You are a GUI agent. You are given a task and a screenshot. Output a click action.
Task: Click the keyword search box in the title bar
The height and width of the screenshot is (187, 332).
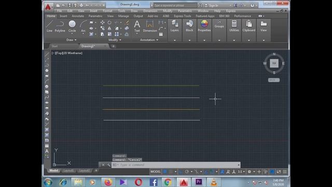pyautogui.click(x=175, y=5)
